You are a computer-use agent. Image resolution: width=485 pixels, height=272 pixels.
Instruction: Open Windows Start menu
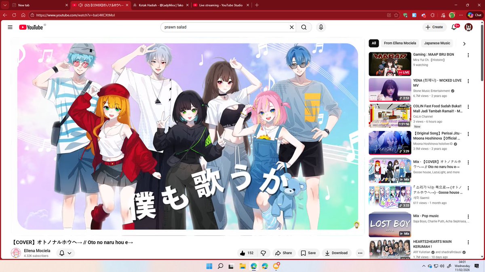coord(209,266)
